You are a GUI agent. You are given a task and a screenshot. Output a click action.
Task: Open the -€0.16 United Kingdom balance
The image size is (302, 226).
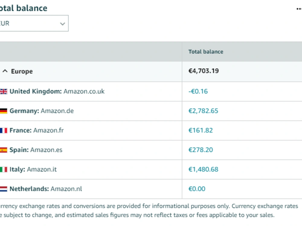tap(198, 91)
